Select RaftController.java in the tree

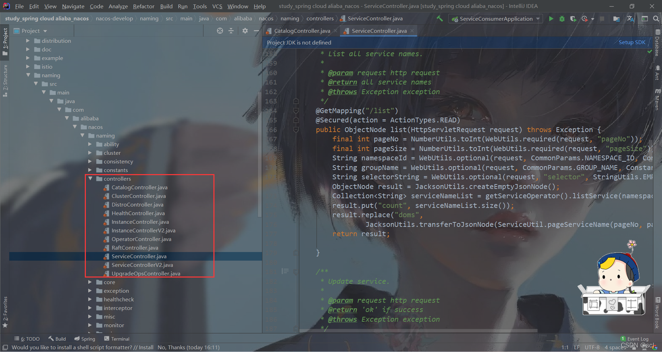click(135, 248)
